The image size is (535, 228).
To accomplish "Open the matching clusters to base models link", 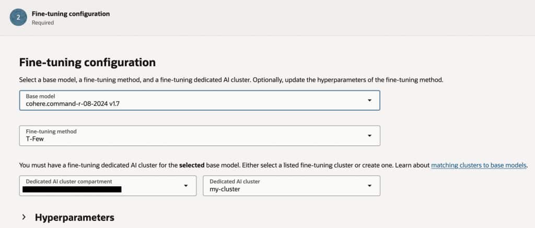I will click(x=479, y=165).
